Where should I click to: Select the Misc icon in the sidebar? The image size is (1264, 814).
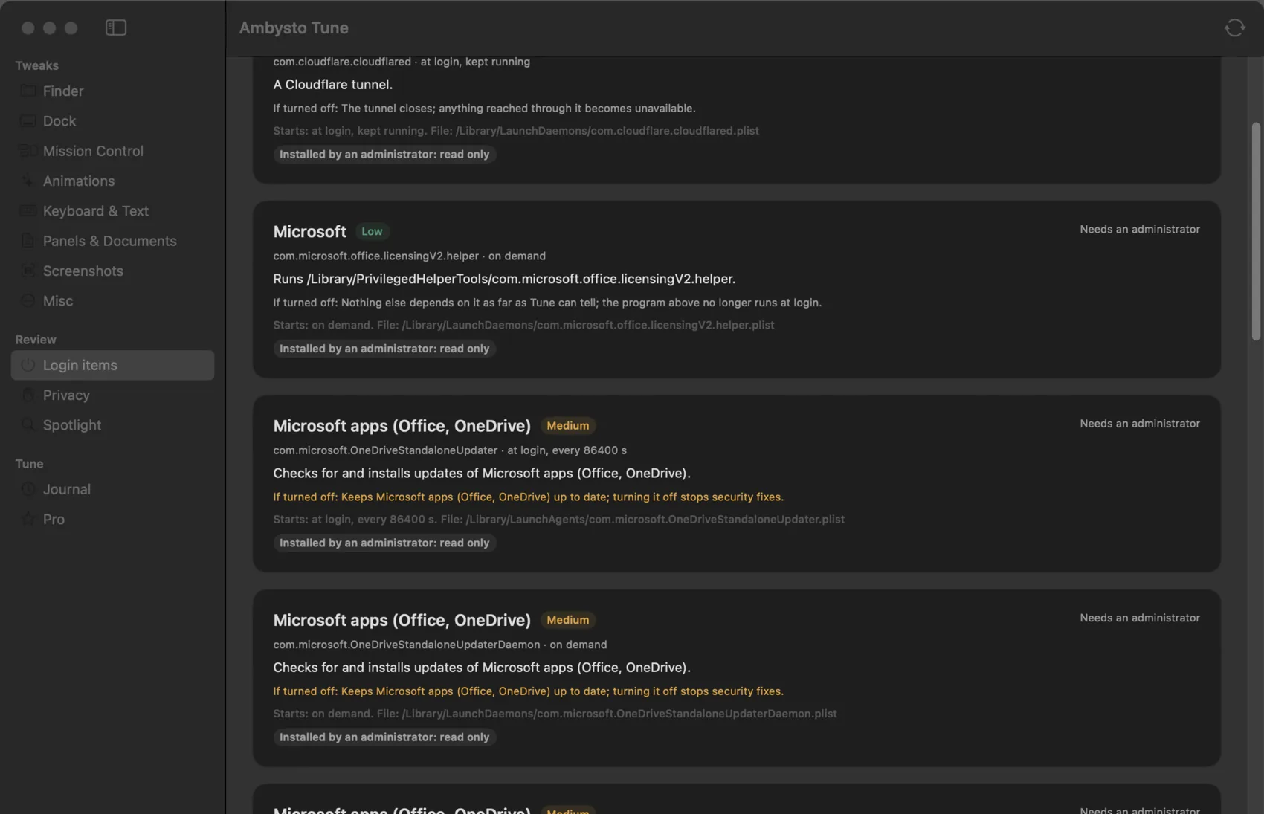point(28,301)
